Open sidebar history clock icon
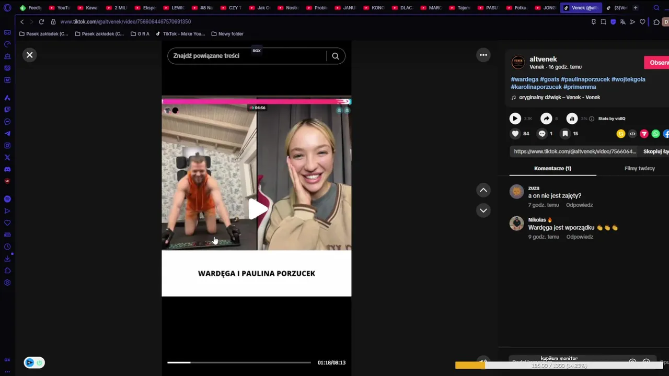This screenshot has height=376, width=669. coord(7,247)
